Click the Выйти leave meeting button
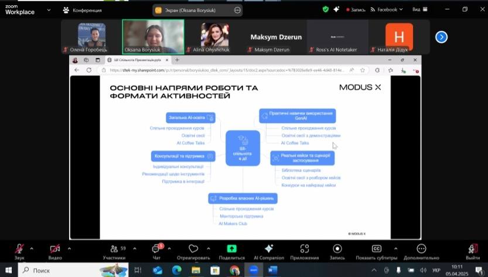The width and height of the screenshot is (488, 277). click(472, 250)
